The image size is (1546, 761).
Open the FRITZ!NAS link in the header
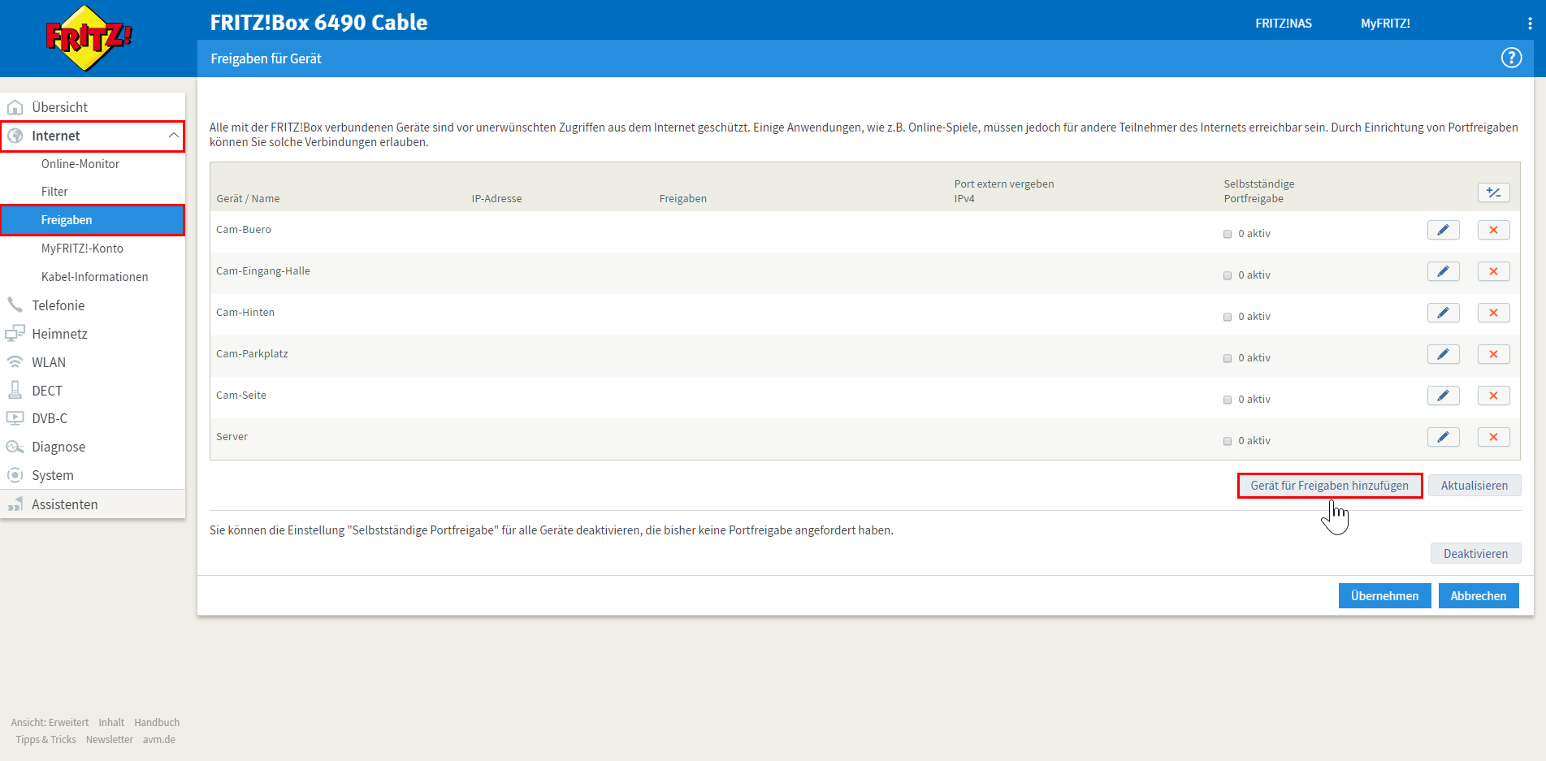tap(1283, 24)
